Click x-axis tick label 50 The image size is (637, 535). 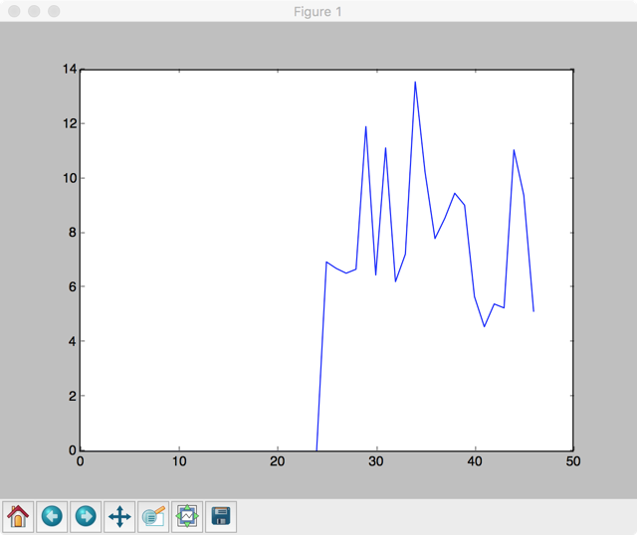coord(573,461)
